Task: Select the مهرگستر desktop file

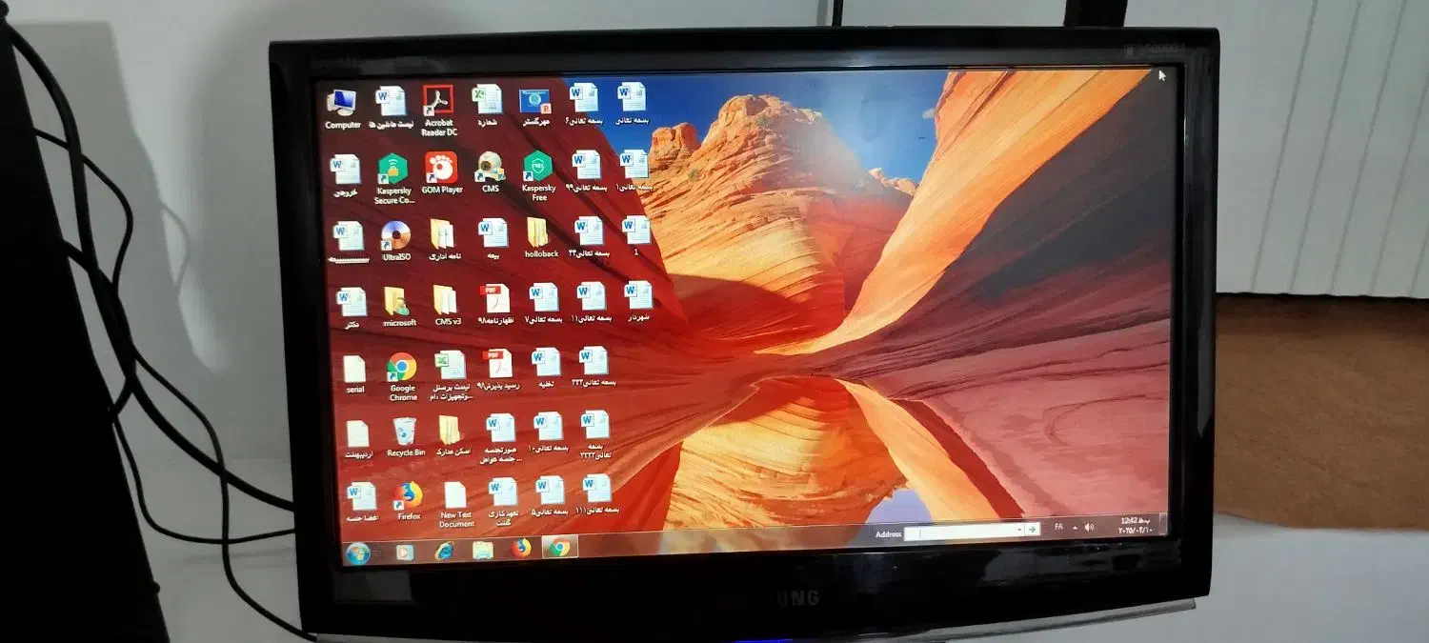Action: [x=534, y=107]
